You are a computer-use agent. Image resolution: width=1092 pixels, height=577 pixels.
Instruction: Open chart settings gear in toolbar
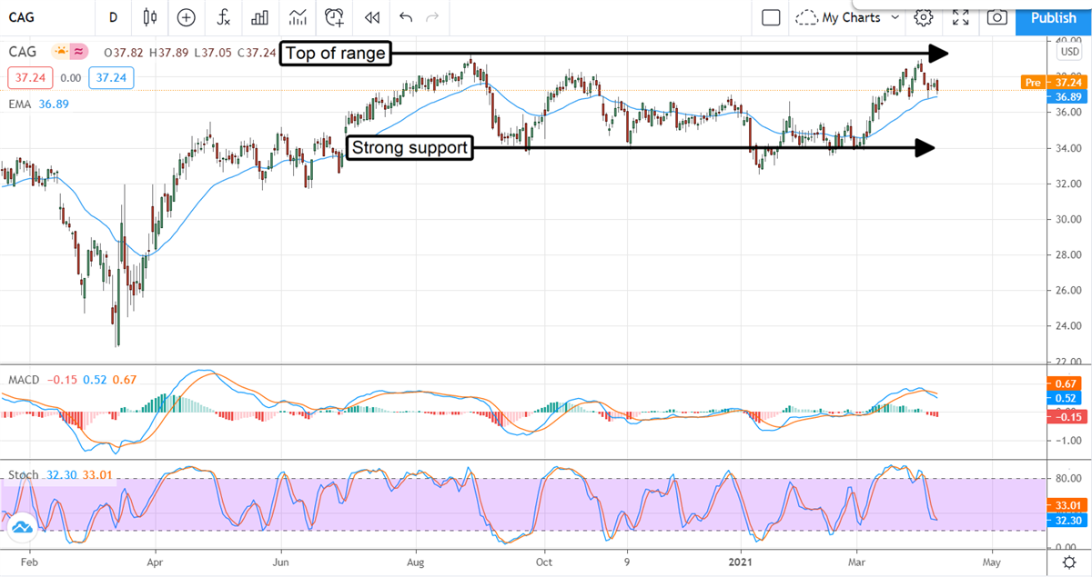924,17
